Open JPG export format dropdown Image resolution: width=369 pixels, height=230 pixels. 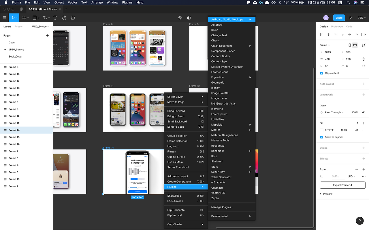[351, 176]
